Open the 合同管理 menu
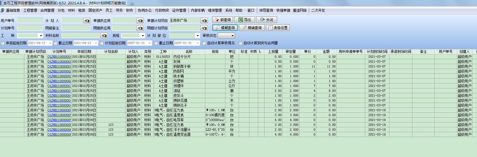 [47, 10]
